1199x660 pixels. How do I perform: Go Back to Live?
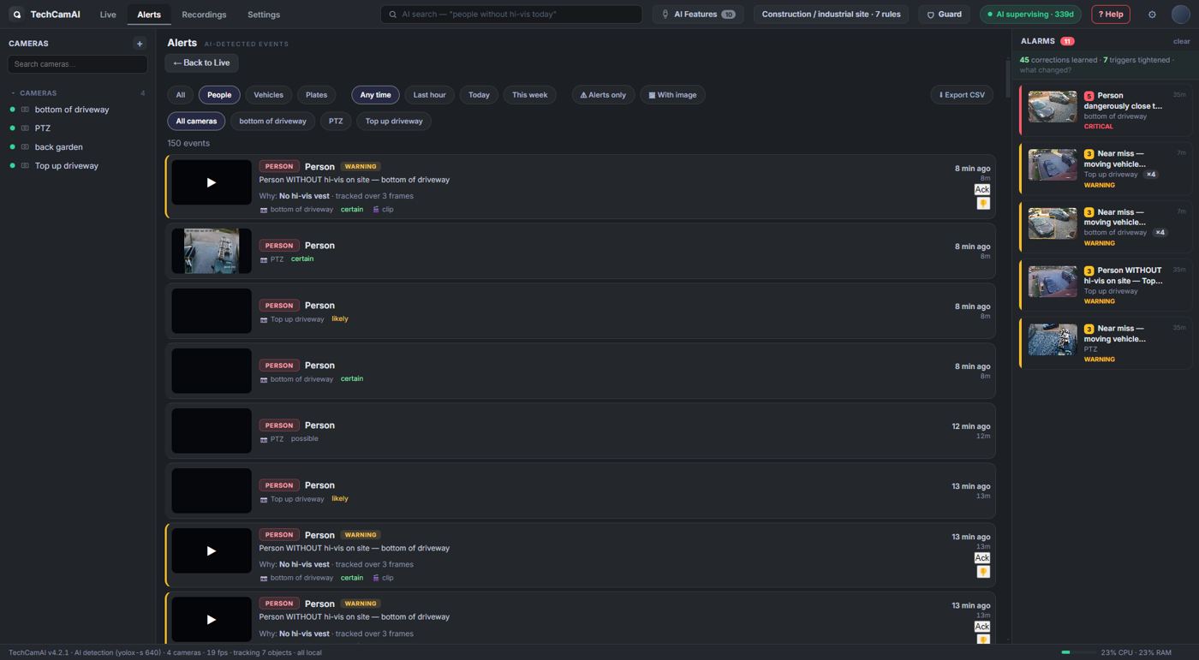pyautogui.click(x=201, y=62)
